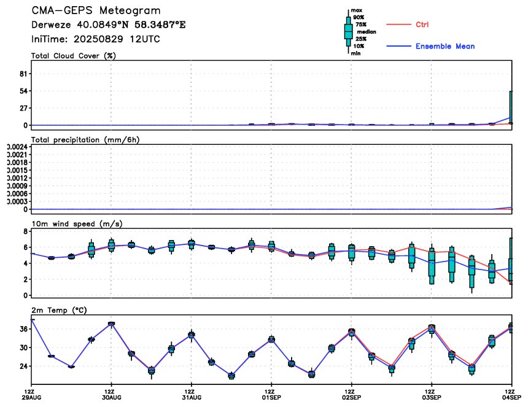Click the 81 tick on cloud cover axis
The width and height of the screenshot is (528, 407).
point(23,74)
